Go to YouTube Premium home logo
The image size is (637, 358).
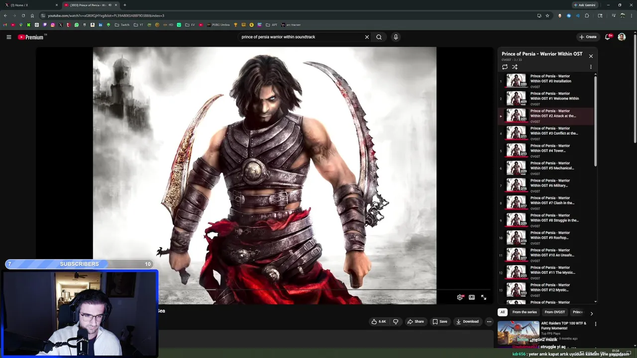tap(32, 37)
